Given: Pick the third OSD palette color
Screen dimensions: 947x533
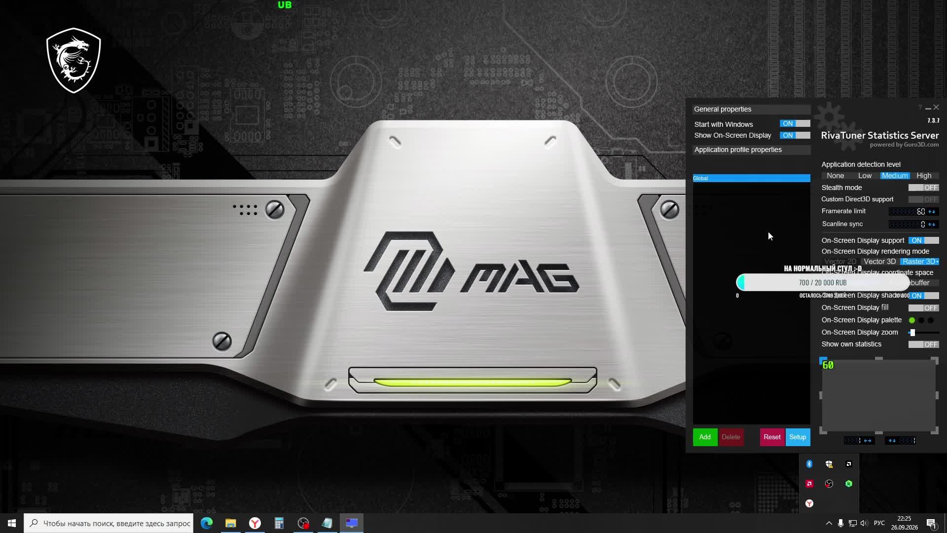Looking at the screenshot, I should 931,320.
